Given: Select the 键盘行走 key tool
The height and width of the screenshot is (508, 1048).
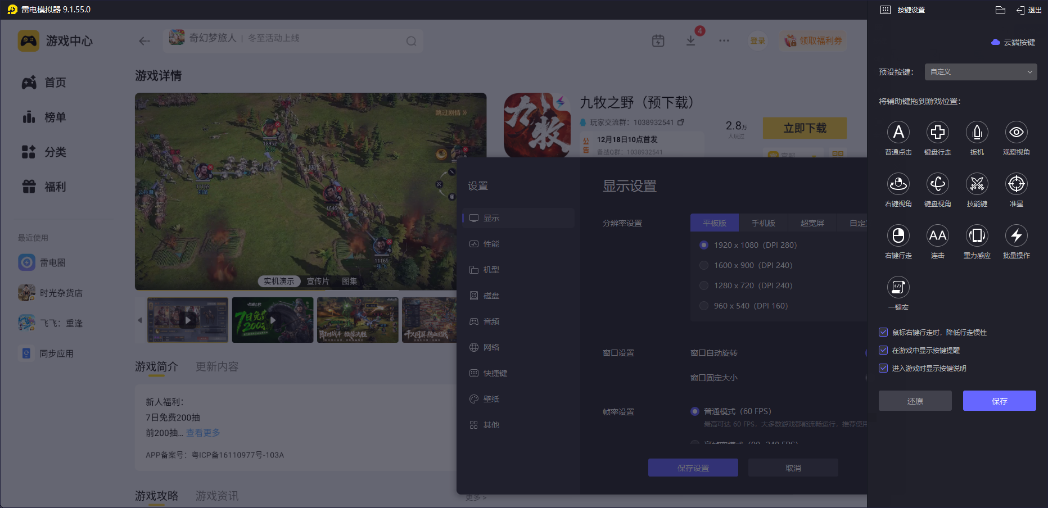Looking at the screenshot, I should (938, 138).
